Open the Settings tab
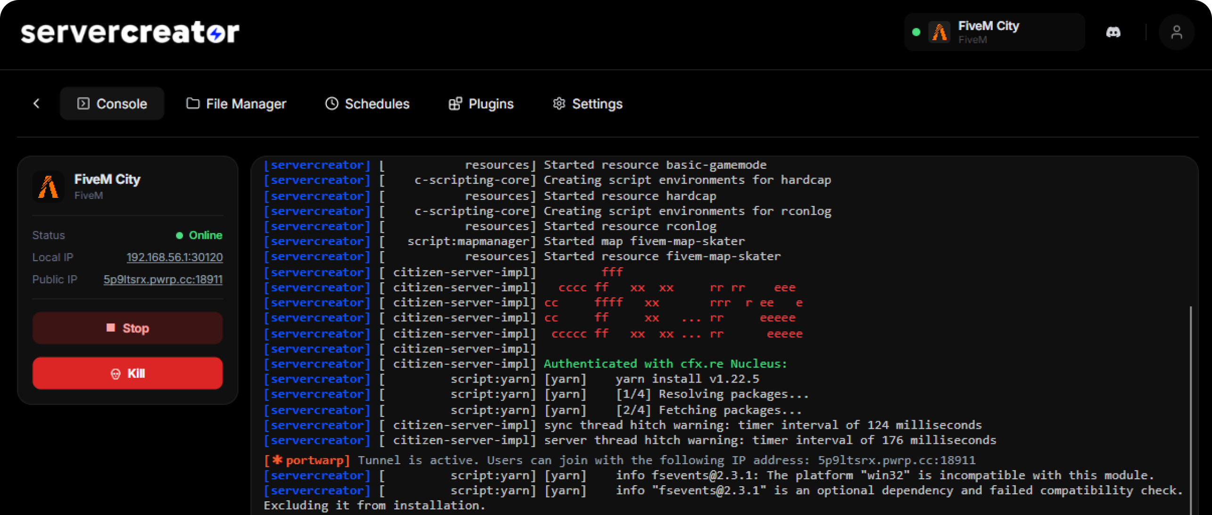Image resolution: width=1212 pixels, height=515 pixels. (588, 103)
